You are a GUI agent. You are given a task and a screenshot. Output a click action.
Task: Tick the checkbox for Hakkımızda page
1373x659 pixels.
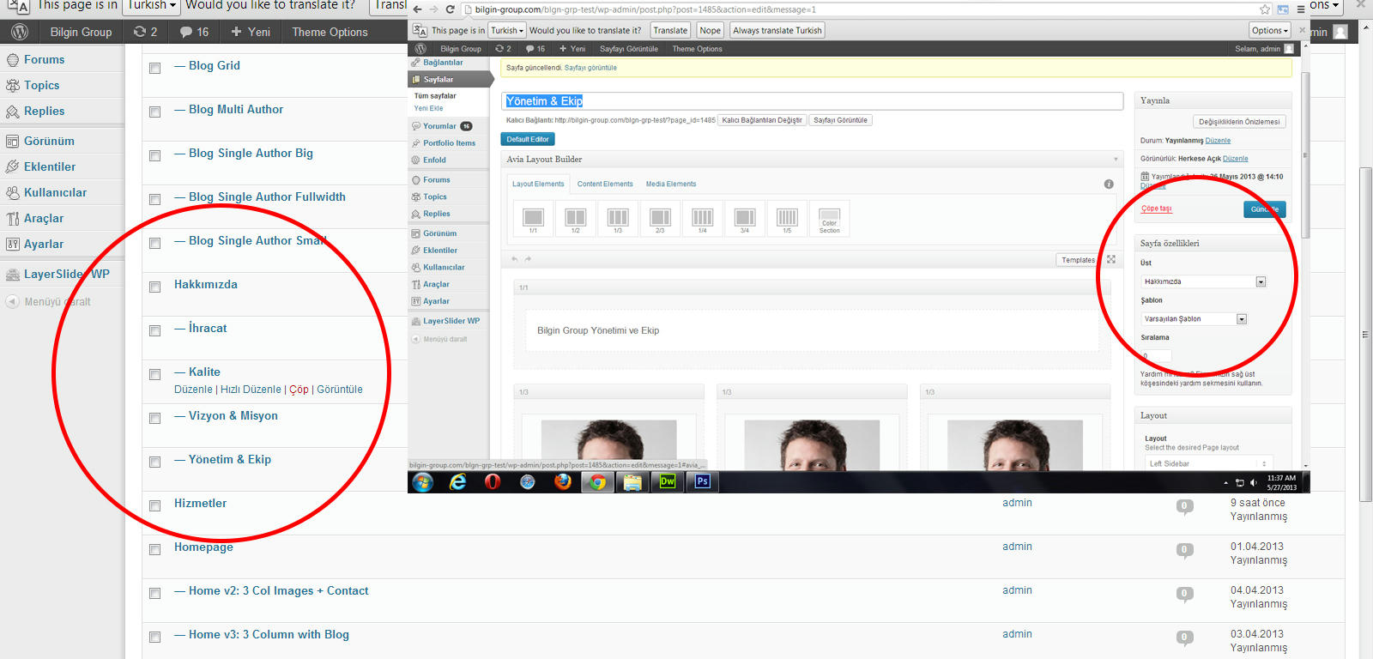point(155,287)
